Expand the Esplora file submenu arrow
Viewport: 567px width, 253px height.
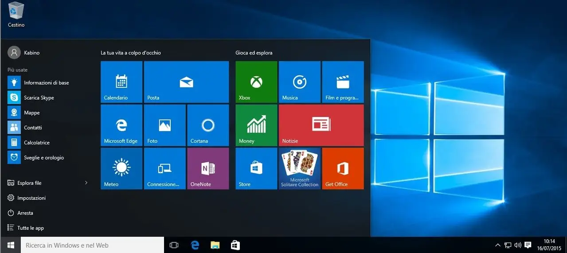click(86, 183)
